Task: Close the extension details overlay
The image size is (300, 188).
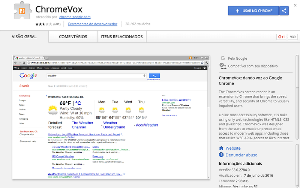Action: click(295, 5)
